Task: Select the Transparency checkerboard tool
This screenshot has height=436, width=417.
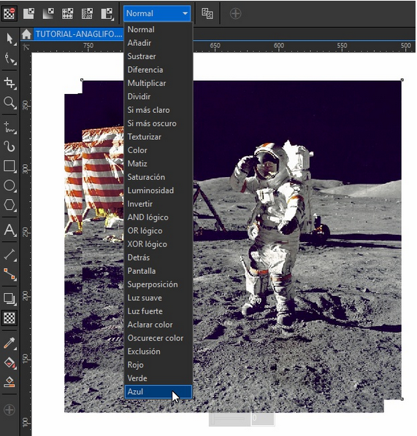Action: [9, 318]
